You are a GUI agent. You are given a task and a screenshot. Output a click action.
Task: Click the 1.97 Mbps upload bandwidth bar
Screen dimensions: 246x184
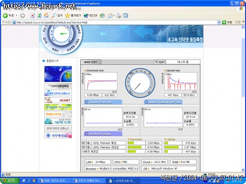[173, 147]
